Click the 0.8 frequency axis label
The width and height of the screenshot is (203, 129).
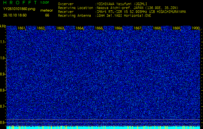(x=3, y=90)
